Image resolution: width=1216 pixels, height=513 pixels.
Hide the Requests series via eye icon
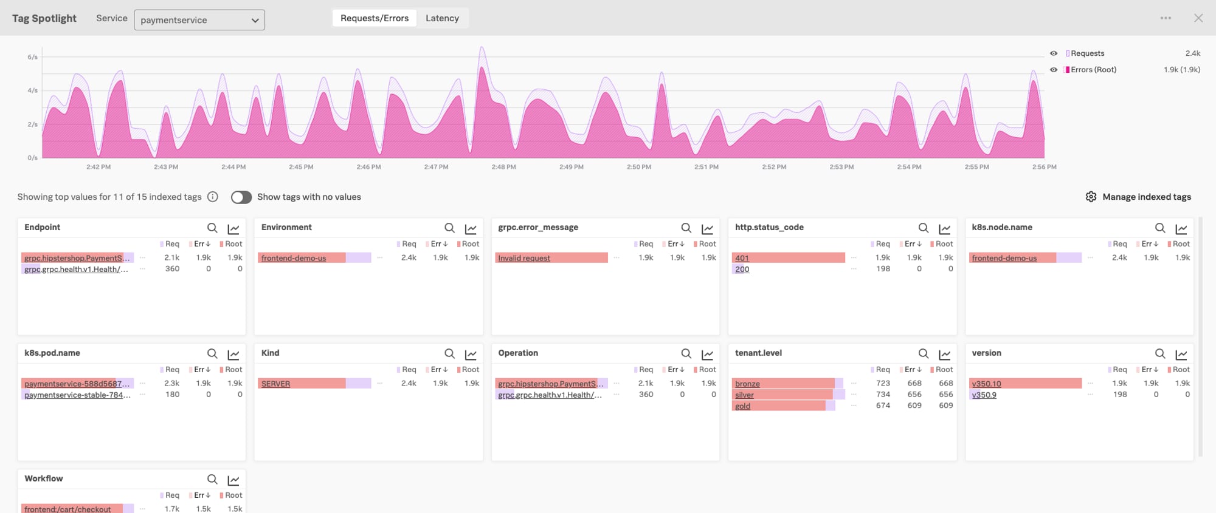[1054, 53]
